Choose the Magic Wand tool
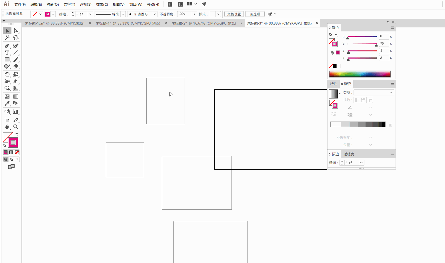 (x=7, y=38)
